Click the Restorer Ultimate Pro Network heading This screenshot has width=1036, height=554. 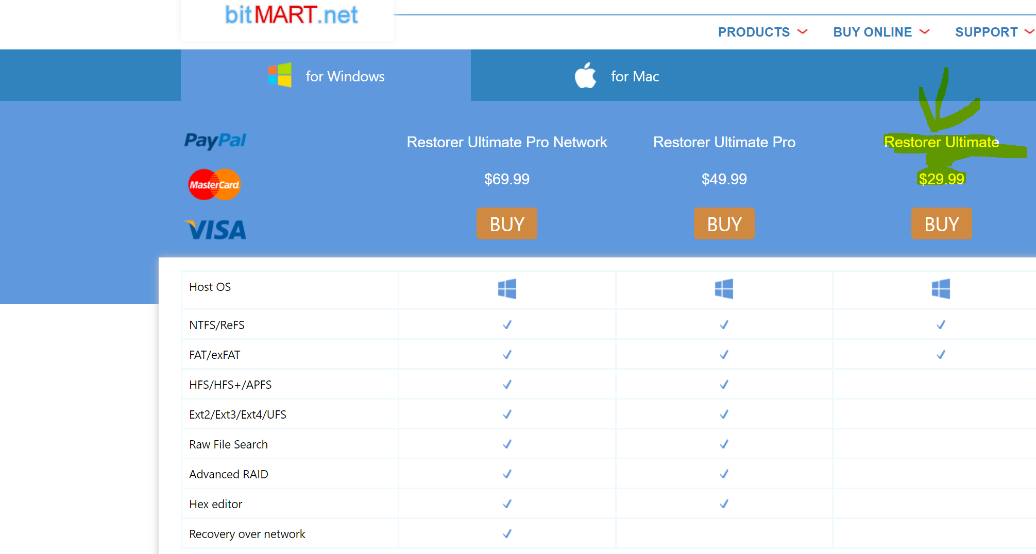tap(507, 142)
